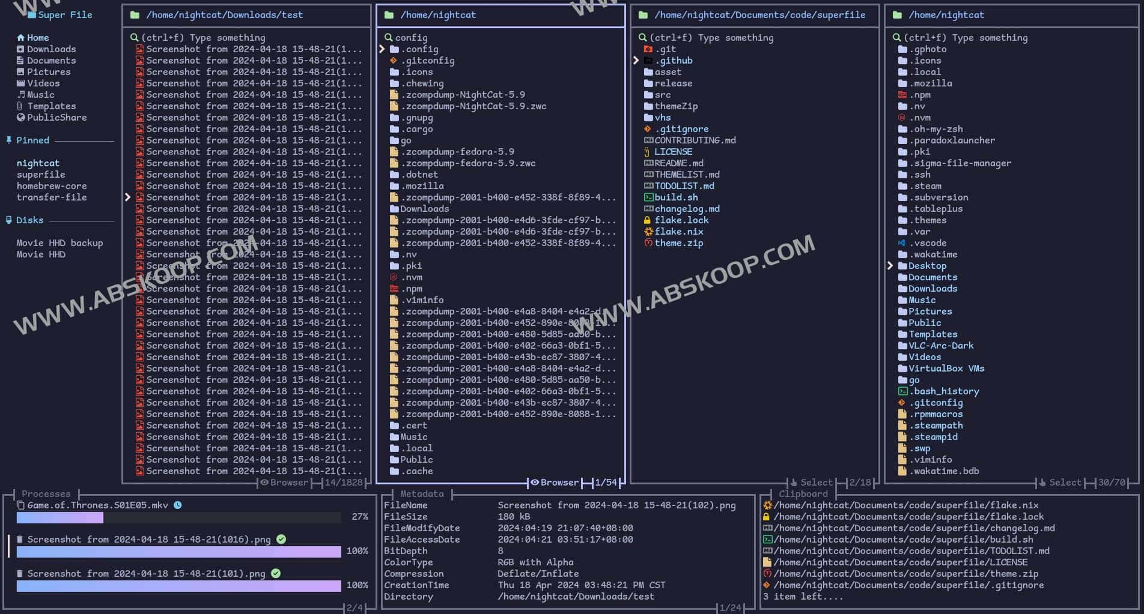Screen dimensions: 1144x614
Task: Click the build.sh script icon
Action: 648,197
